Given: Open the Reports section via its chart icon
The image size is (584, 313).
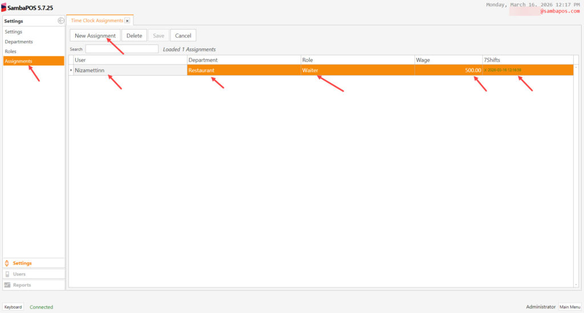Looking at the screenshot, I should 7,285.
